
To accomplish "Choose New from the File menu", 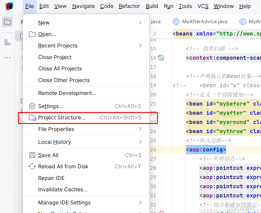I will pyautogui.click(x=86, y=23).
